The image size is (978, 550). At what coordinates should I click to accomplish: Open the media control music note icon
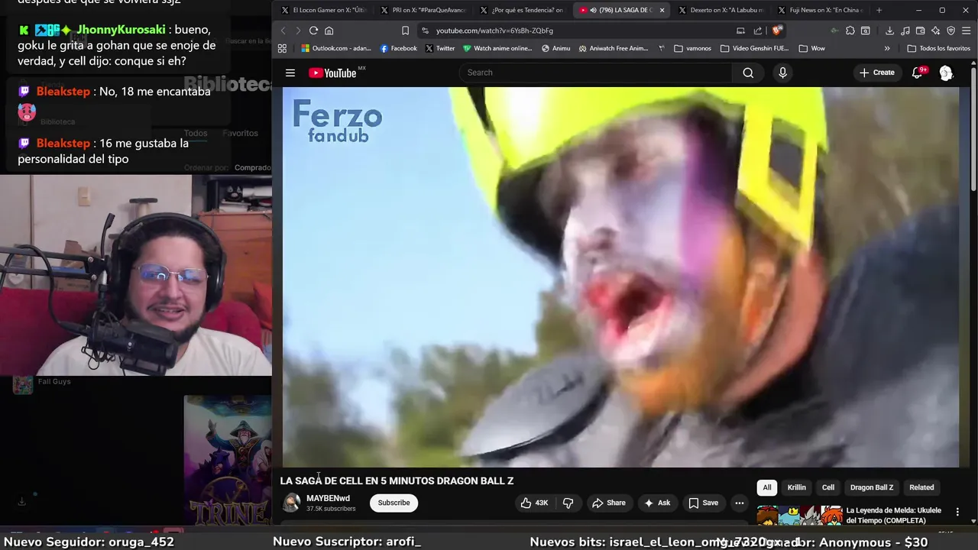coord(905,31)
